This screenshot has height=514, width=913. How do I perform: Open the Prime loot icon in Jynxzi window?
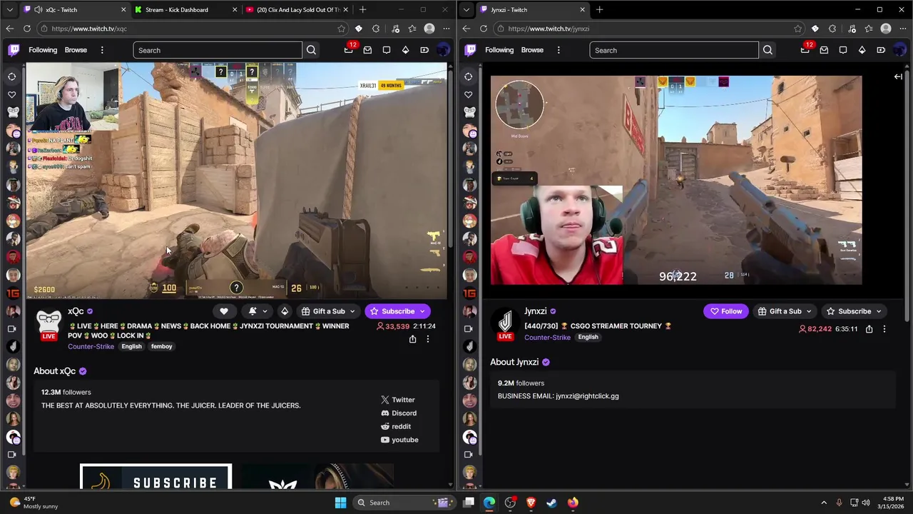click(x=805, y=49)
